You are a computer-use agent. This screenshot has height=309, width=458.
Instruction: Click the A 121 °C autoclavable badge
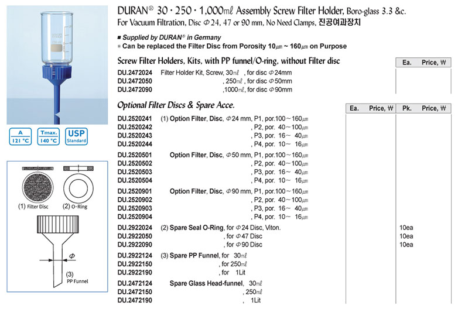[20, 136]
